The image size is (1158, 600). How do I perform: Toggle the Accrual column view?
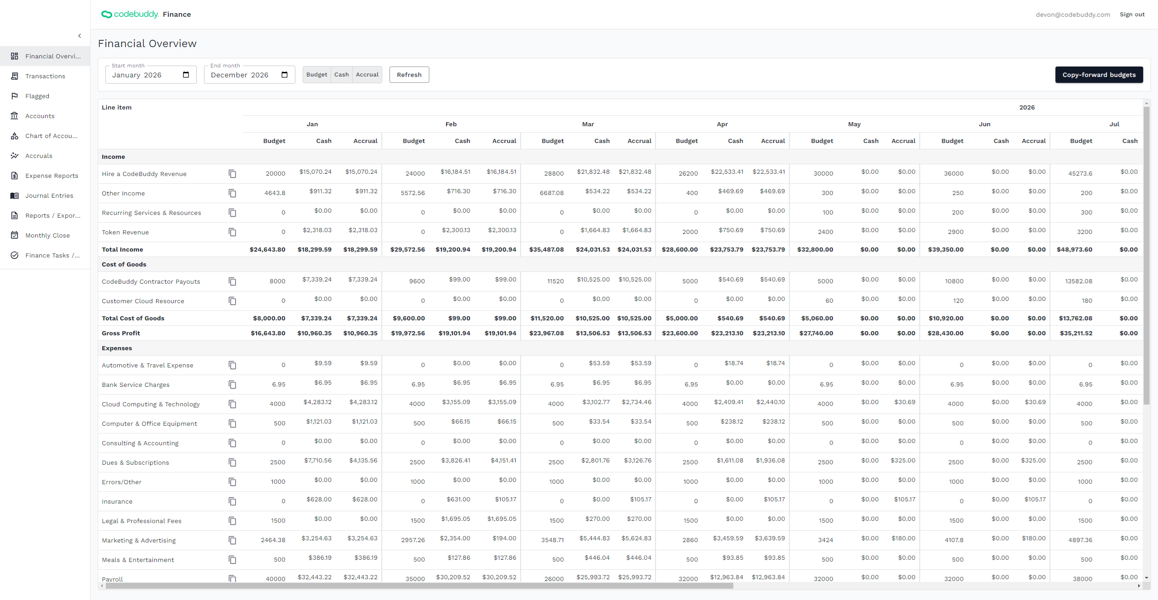367,75
